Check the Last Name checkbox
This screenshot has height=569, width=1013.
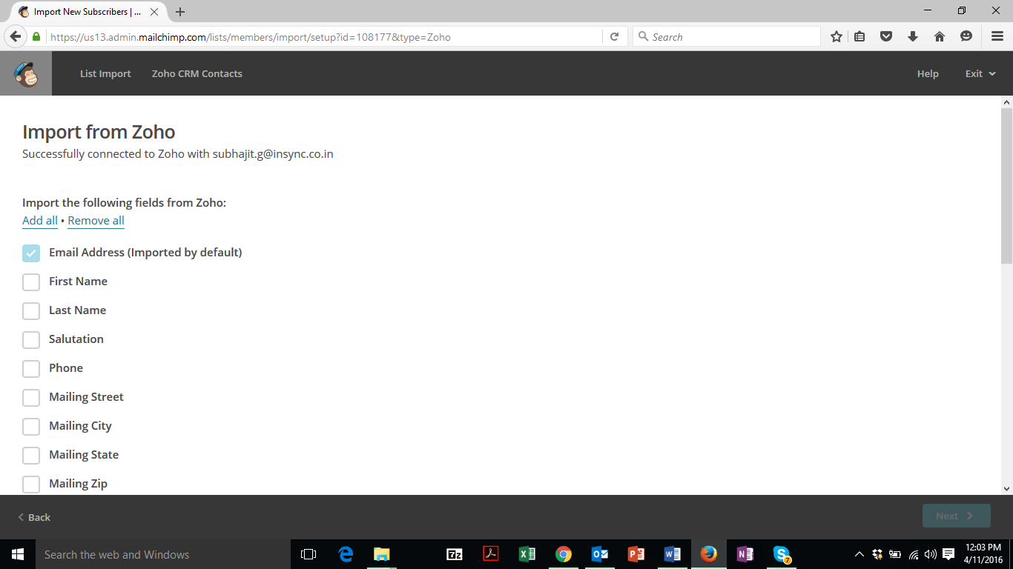(31, 310)
